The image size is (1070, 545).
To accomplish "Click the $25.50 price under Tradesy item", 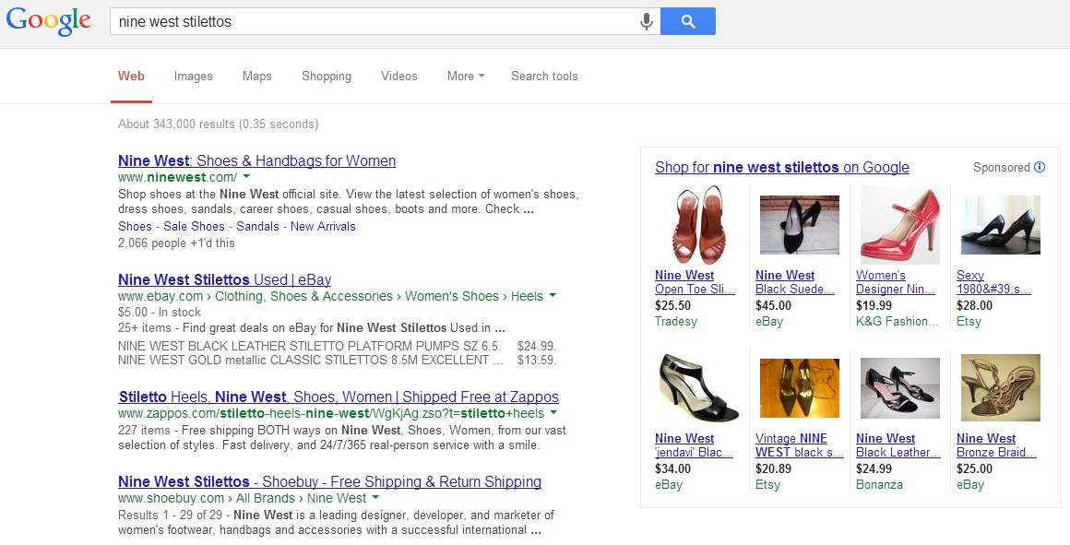I will tap(672, 305).
